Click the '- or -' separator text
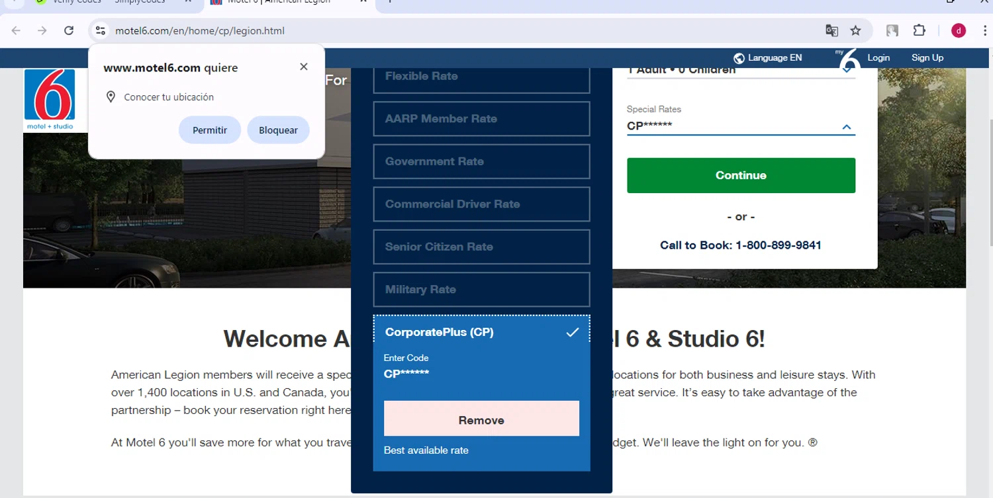This screenshot has height=498, width=993. 741,217
